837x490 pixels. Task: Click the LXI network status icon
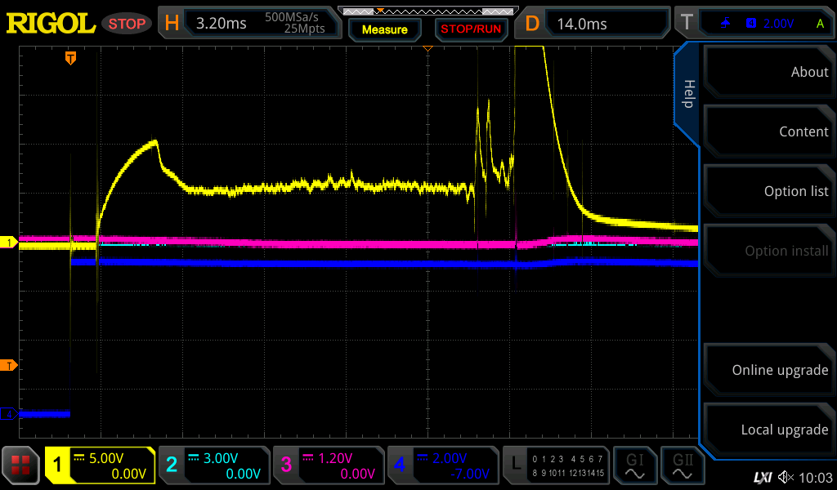[x=762, y=477]
